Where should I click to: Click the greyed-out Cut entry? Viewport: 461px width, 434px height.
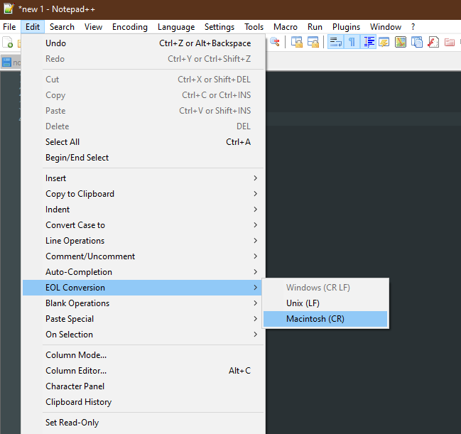pos(143,80)
